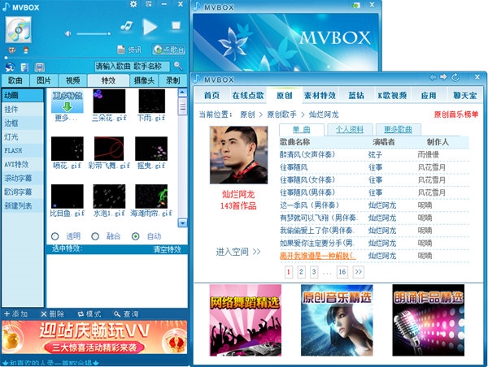Select the 海滩雨帘.gif effect thumbnail
This screenshot has height=367, width=488.
coord(151,196)
